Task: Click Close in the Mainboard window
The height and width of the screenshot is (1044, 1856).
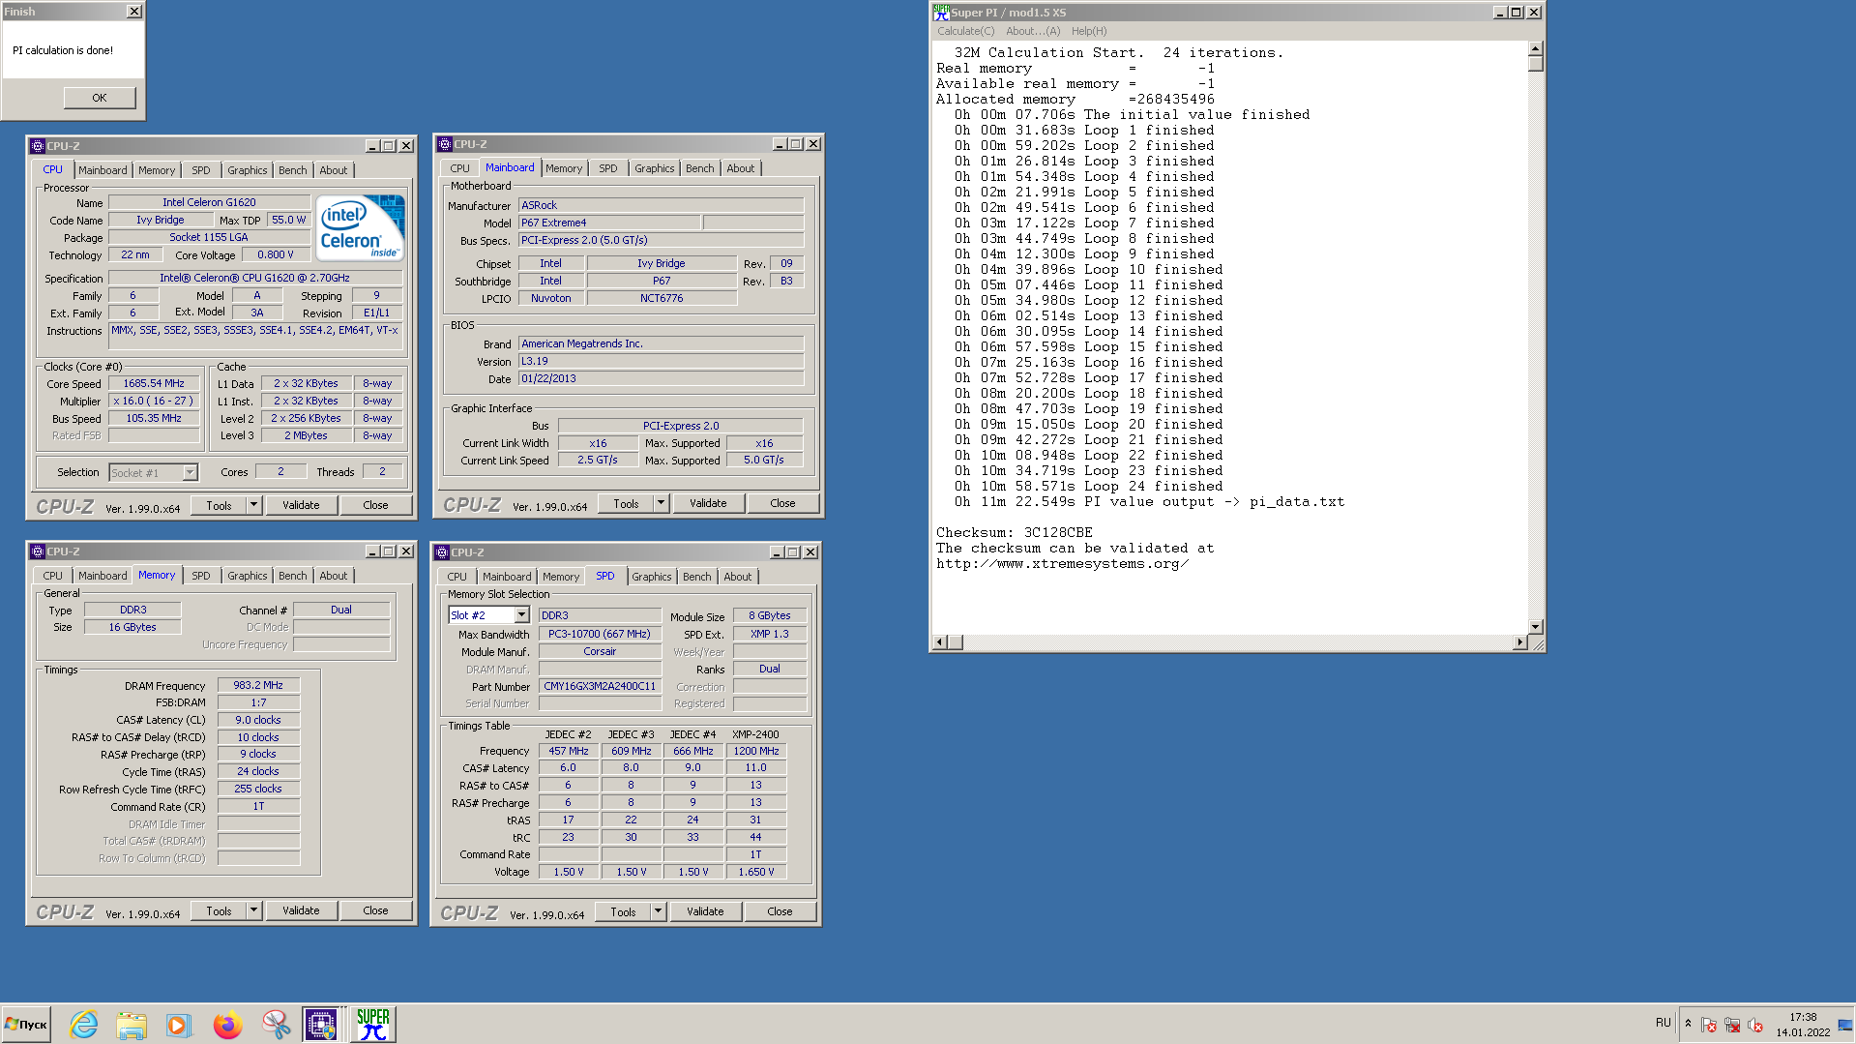Action: [782, 503]
